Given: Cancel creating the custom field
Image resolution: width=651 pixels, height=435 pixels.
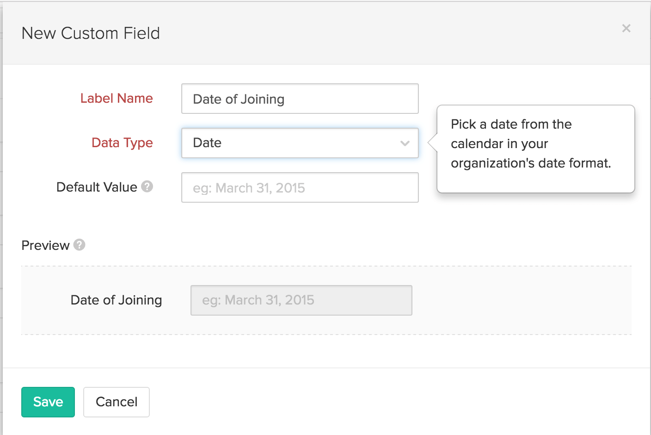Looking at the screenshot, I should pyautogui.click(x=116, y=402).
